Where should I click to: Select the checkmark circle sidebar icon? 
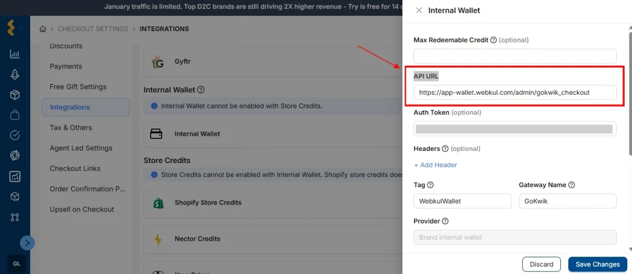[15, 135]
